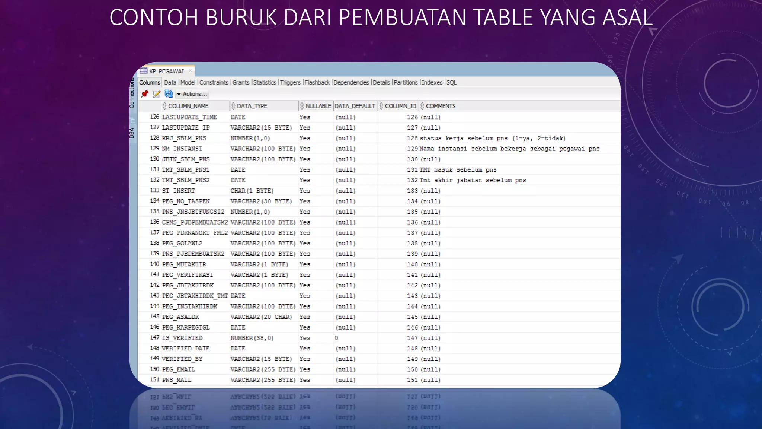This screenshot has height=429, width=762.
Task: Click VERIFIED_BY column name
Action: [x=182, y=359]
